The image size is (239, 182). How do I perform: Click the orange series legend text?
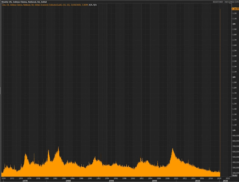click(45, 5)
